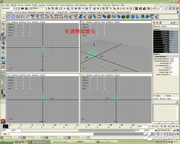This screenshot has height=144, width=180.
Task: Select the Translate X channel
Action: pyautogui.click(x=166, y=32)
